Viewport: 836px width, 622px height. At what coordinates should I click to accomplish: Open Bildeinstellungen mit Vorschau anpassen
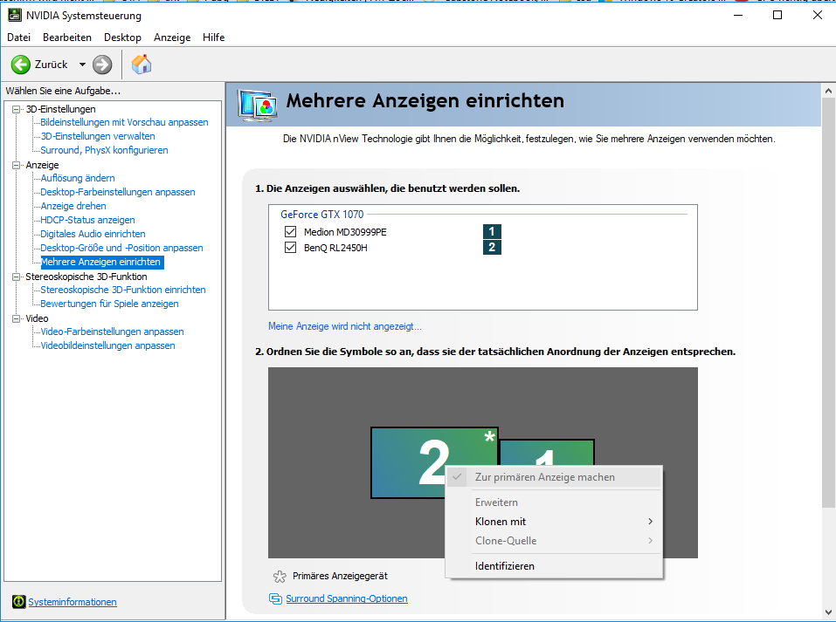pyautogui.click(x=124, y=122)
